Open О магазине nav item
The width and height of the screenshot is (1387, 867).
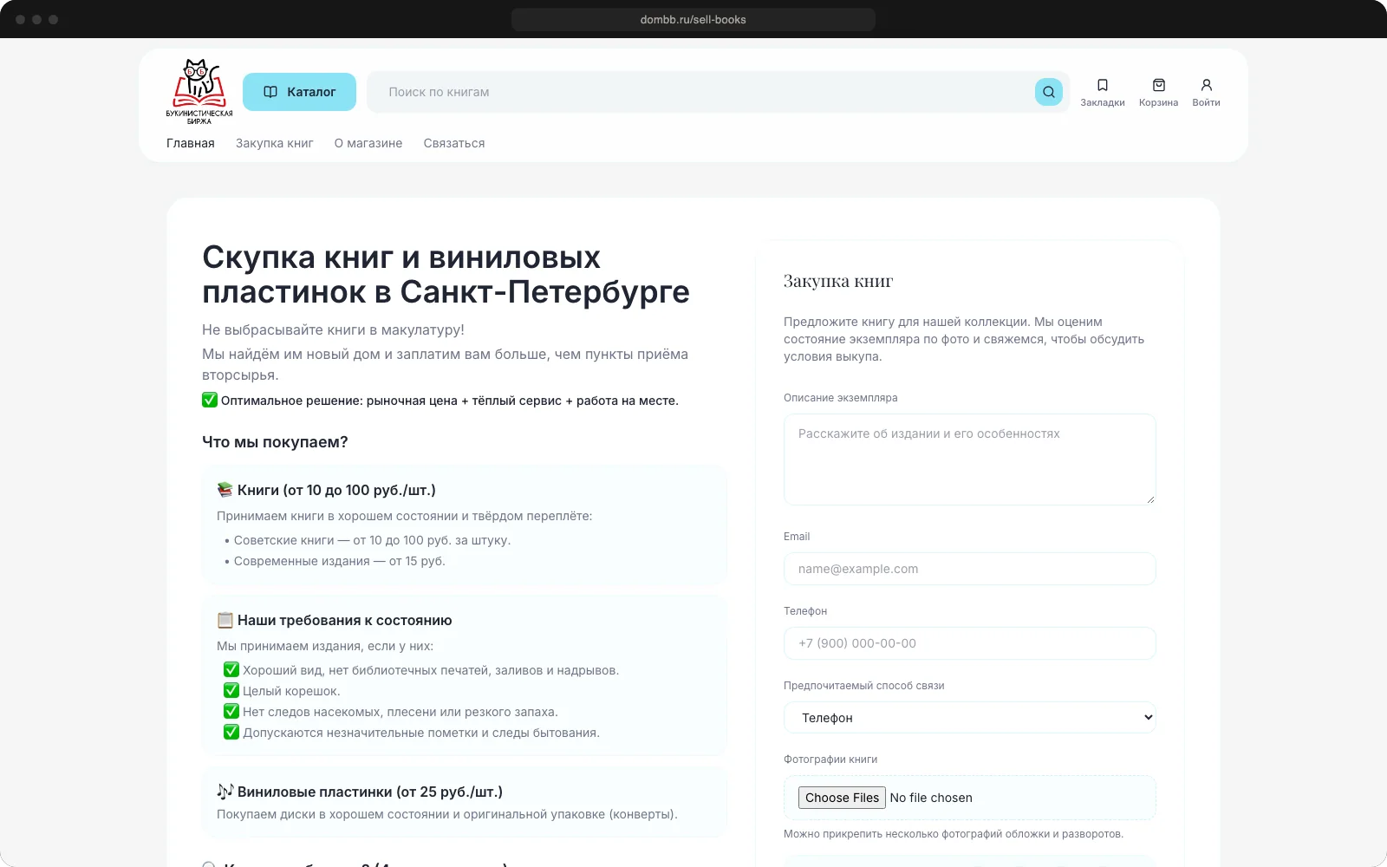click(368, 143)
